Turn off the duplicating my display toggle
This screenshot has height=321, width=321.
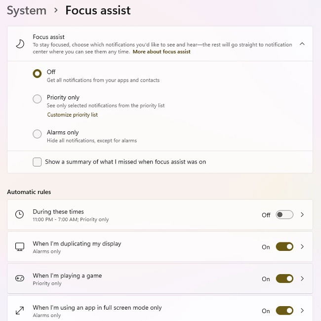(284, 247)
